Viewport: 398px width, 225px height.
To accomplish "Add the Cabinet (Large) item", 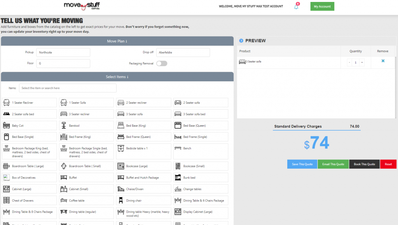I will point(30,189).
